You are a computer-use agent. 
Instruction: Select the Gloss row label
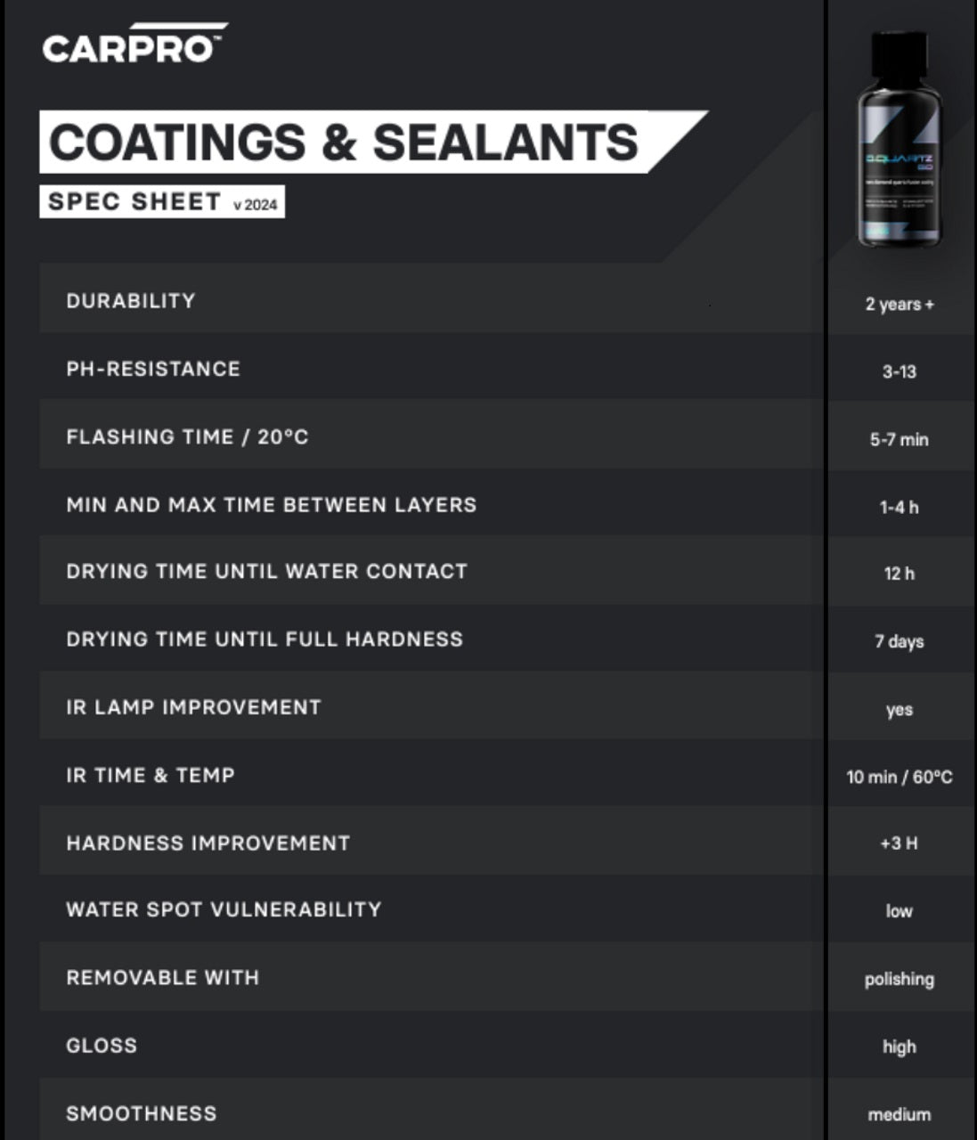coord(102,1046)
